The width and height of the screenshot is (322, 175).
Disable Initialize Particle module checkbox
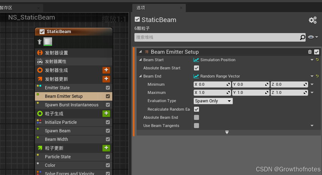coord(108,122)
